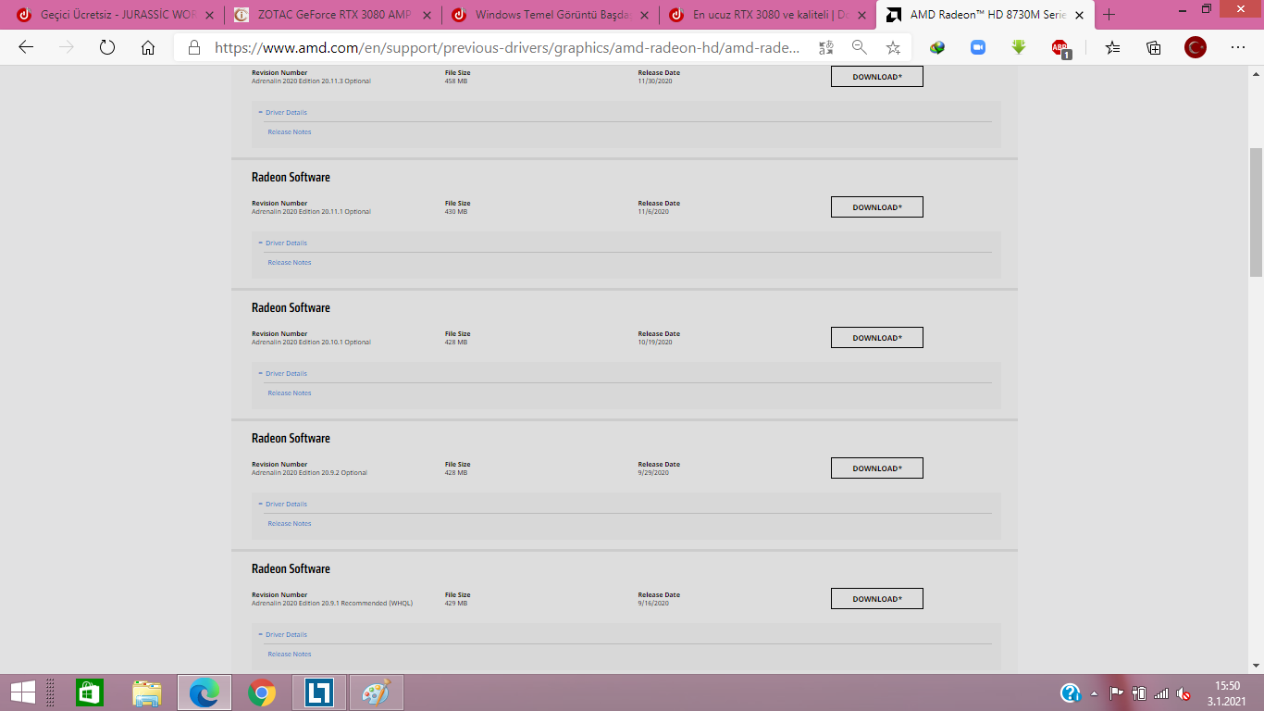Viewport: 1264px width, 711px height.
Task: Collapse Driver Details for Adrenalin 20.10.1
Action: point(283,373)
